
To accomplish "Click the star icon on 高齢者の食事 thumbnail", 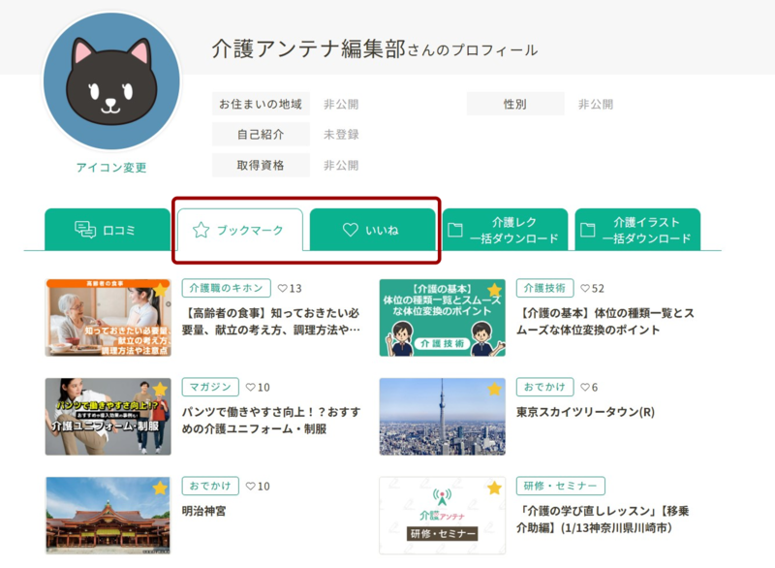I will (161, 290).
